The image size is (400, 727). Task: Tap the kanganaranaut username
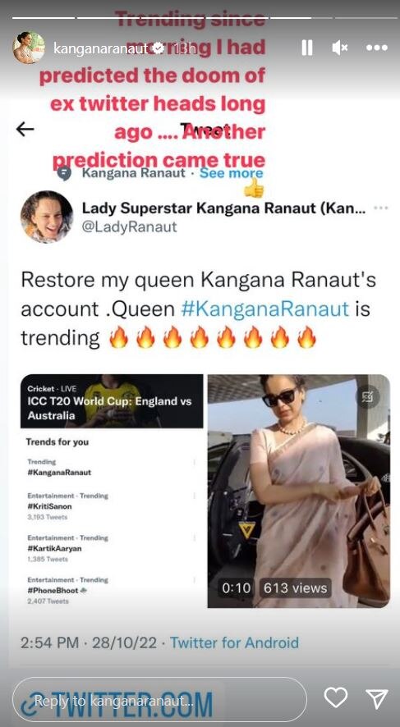tap(100, 48)
